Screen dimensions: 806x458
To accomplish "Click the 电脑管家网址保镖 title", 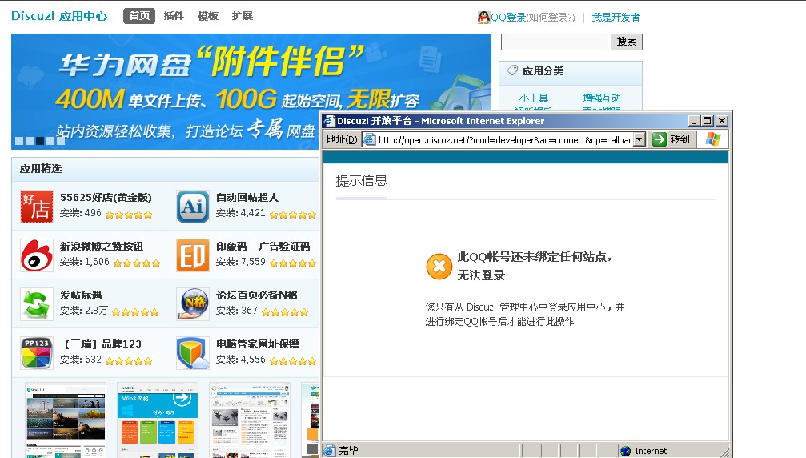I will 258,343.
